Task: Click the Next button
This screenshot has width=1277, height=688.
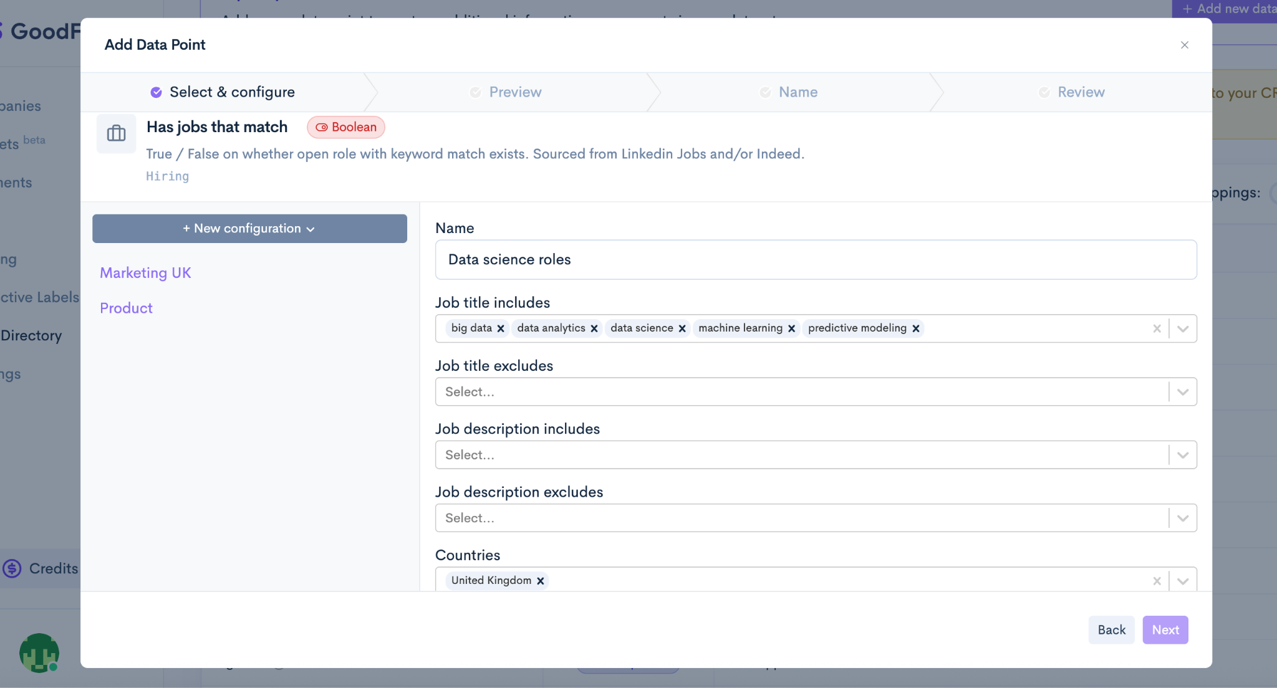Action: coord(1165,630)
